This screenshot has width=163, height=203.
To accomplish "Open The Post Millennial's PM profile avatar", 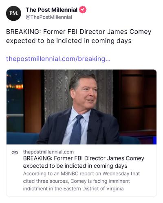I will click(x=13, y=13).
